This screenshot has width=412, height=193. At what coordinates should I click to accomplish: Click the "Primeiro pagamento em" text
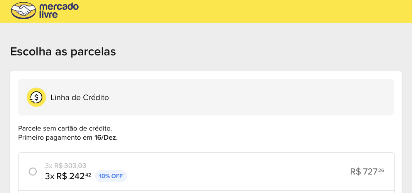55,137
